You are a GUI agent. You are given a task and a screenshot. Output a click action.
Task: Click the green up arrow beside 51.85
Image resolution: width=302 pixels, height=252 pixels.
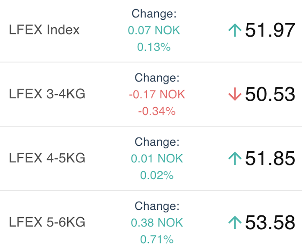235,159
